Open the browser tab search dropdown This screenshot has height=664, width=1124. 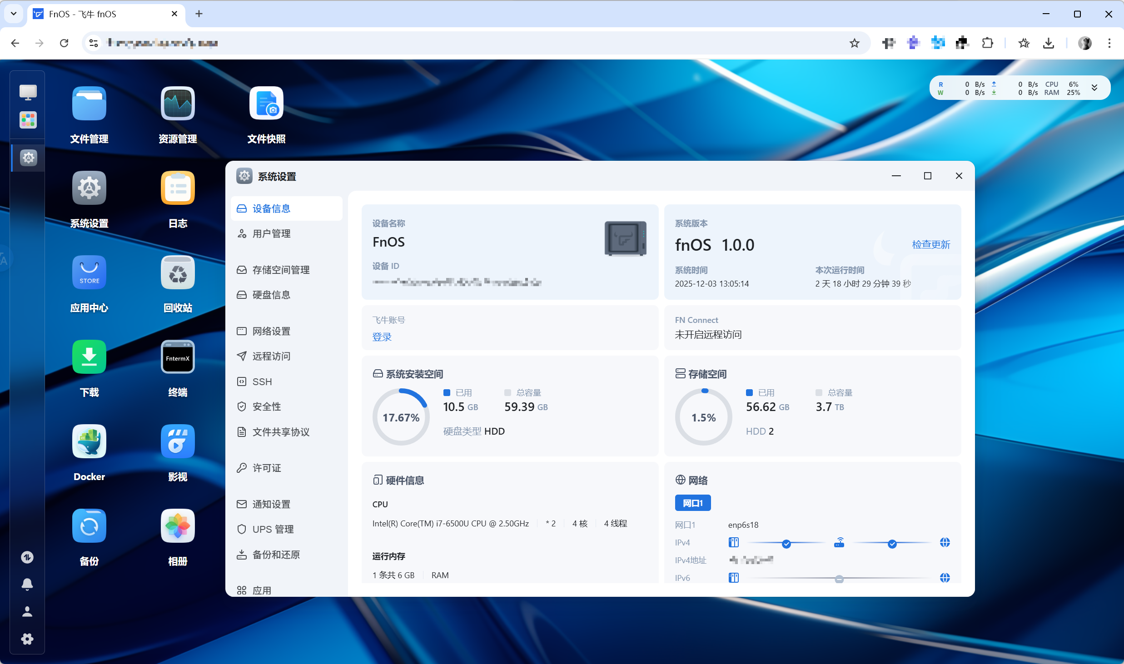coord(14,14)
